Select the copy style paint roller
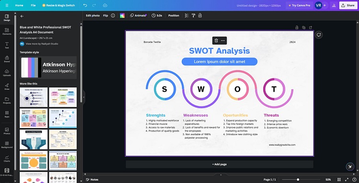Image resolution: width=359 pixels, height=183 pixels. coord(193,16)
